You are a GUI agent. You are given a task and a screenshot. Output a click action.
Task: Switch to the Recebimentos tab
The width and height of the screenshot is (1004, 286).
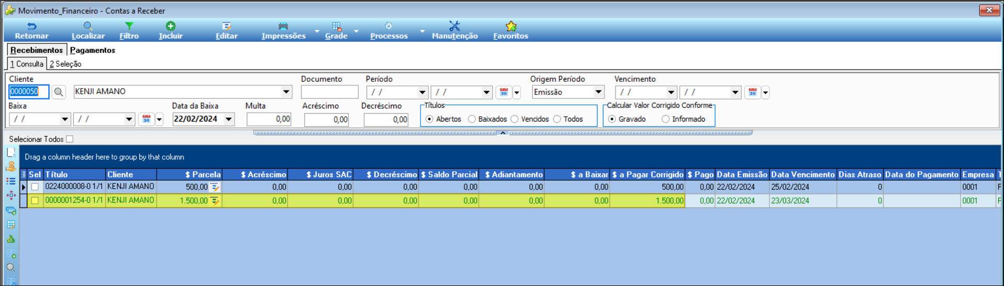37,50
